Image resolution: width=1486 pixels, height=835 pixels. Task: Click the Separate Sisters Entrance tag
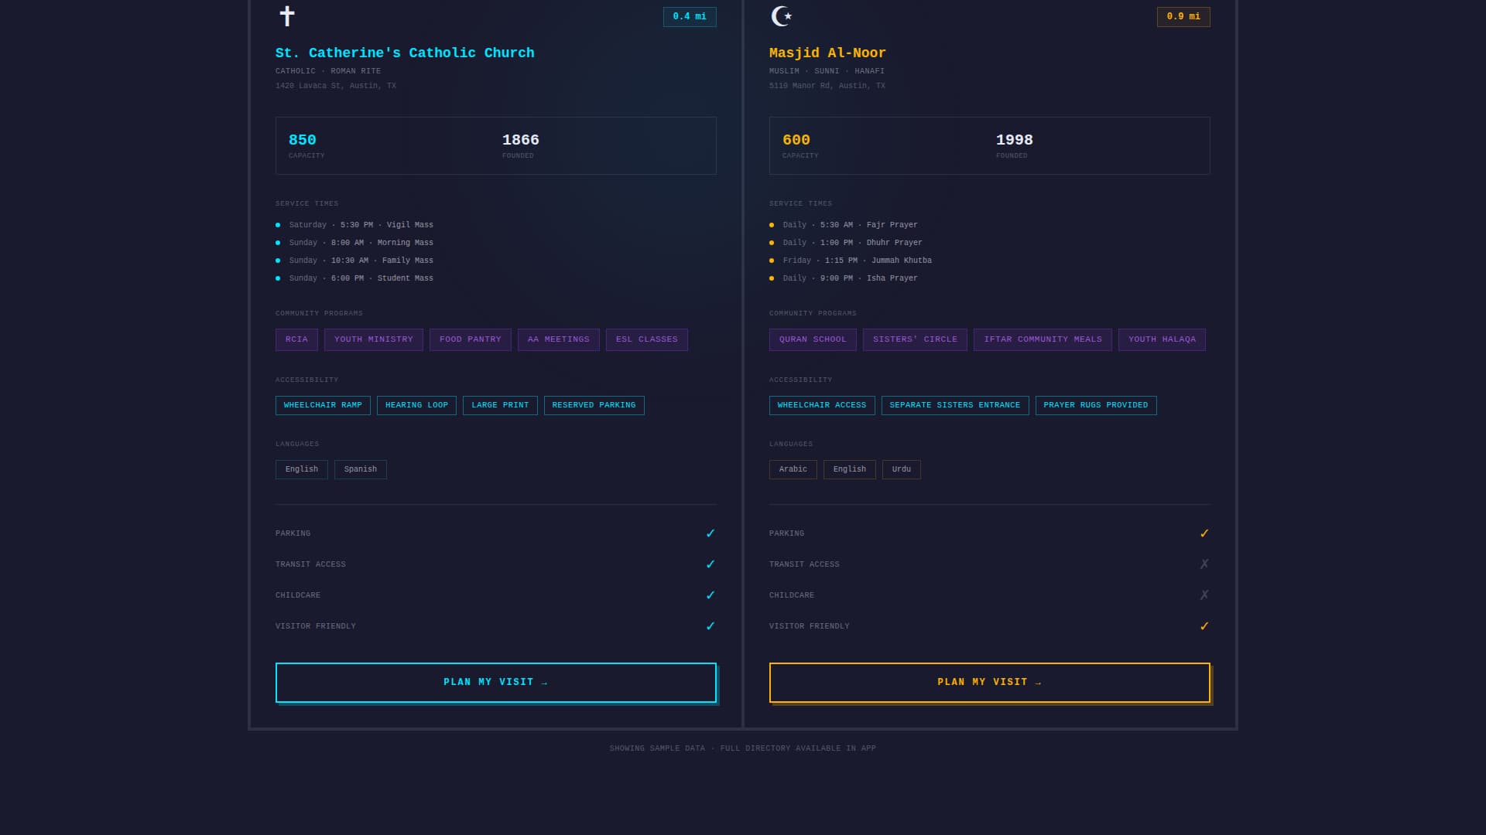click(x=955, y=405)
